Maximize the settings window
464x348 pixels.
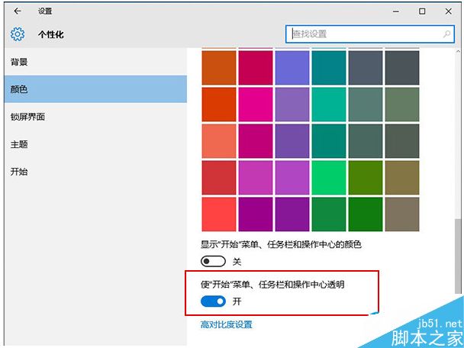[x=422, y=11]
